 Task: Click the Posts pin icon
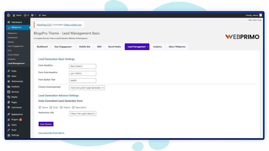pos(9,71)
